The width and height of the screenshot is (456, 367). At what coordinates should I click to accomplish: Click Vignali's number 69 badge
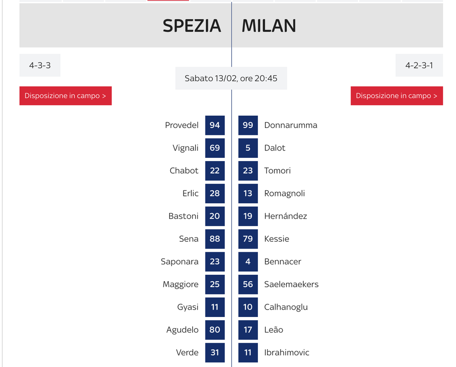(215, 148)
